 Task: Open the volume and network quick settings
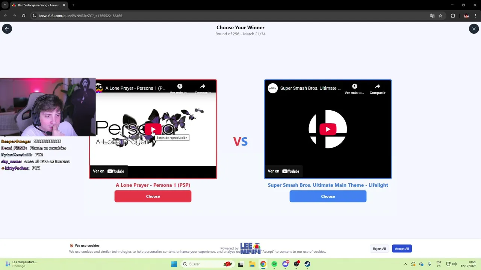pyautogui.click(x=451, y=264)
